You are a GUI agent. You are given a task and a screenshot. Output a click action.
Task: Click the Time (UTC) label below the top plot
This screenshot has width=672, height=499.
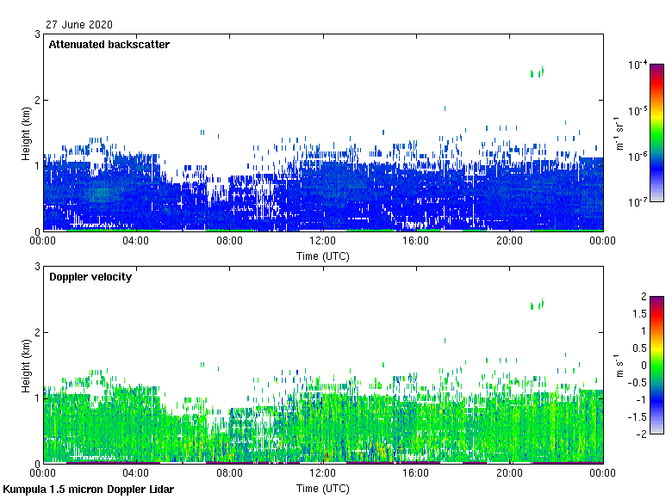pos(323,256)
